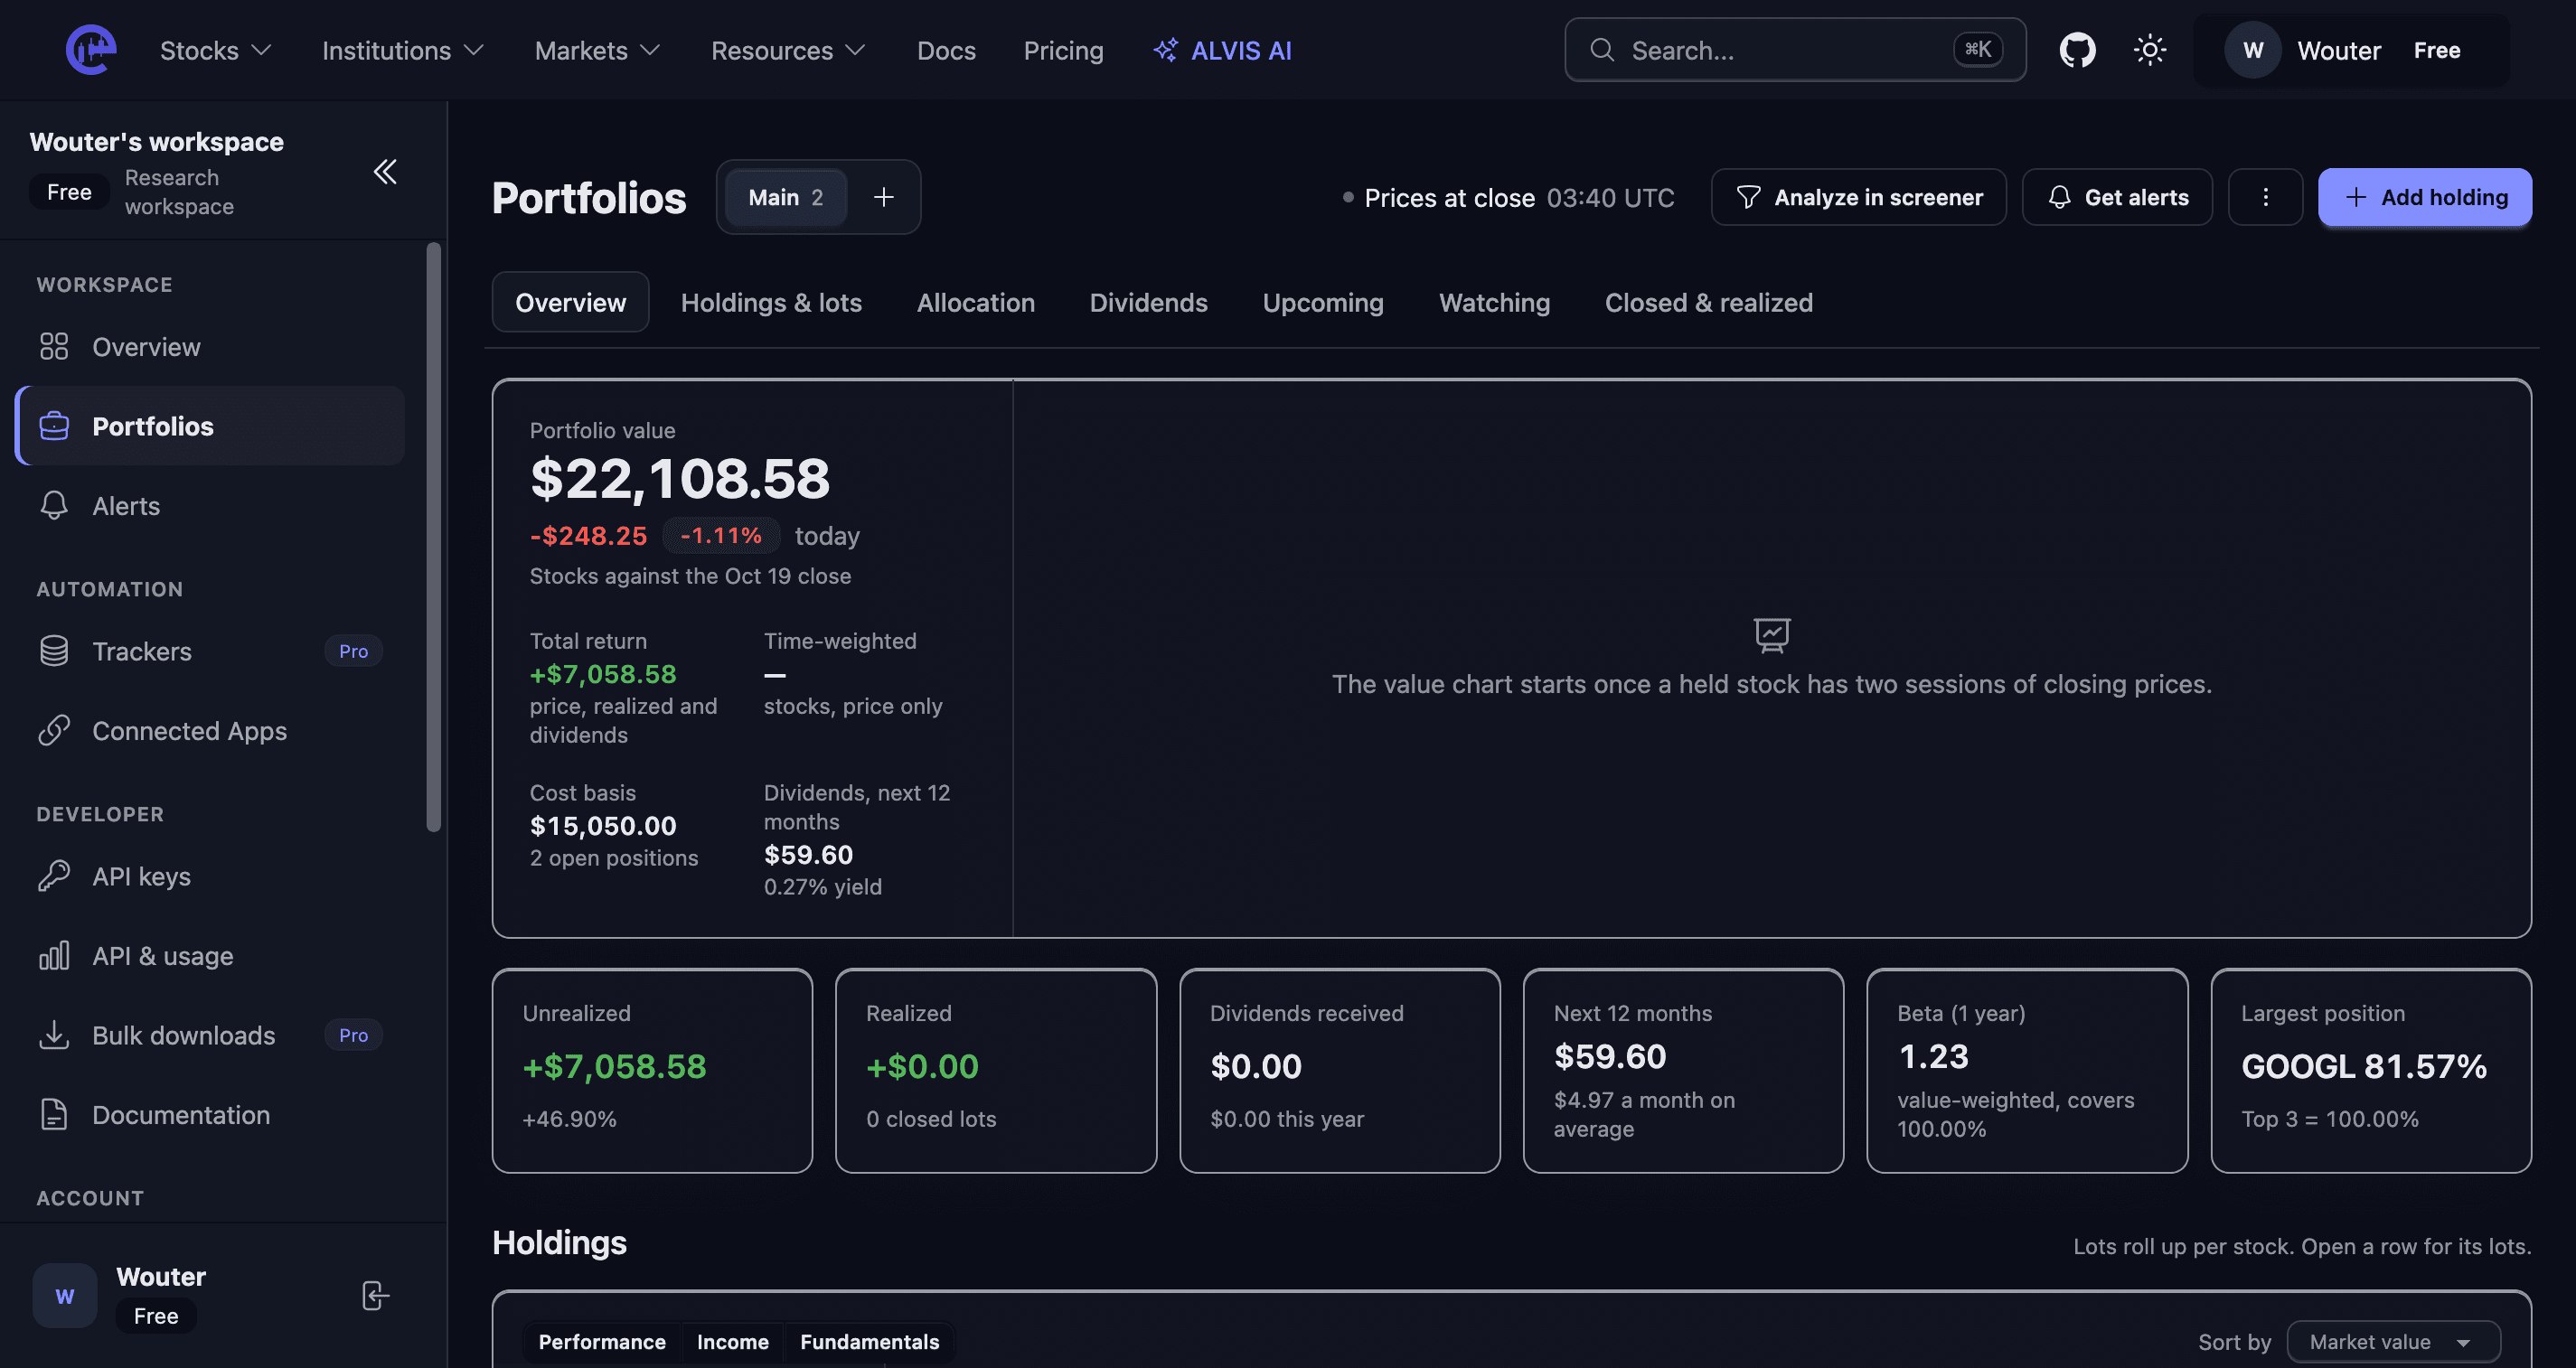Select Portfolios in the sidebar

click(210, 426)
